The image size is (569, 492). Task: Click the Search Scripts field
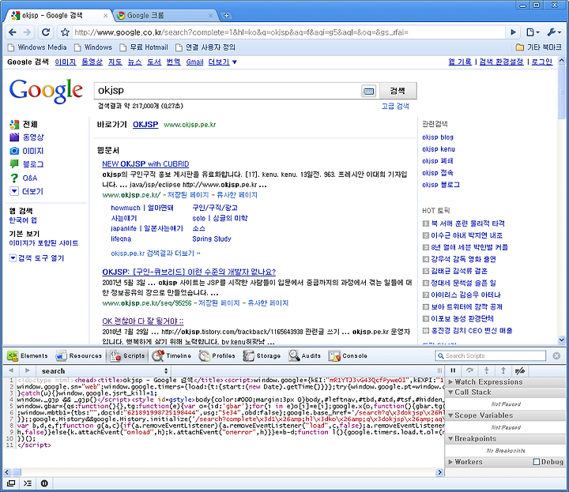click(491, 356)
